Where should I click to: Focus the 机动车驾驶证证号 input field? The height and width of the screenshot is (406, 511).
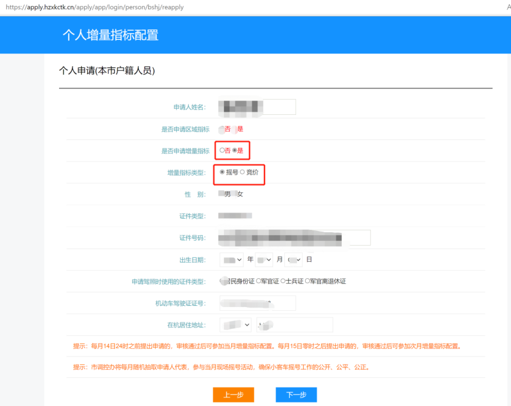(257, 303)
